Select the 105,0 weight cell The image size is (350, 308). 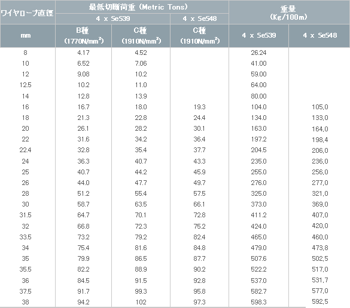(320, 107)
